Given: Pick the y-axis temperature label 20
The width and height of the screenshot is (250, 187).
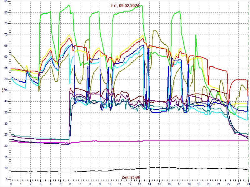Looking at the screenshot, I should 6,146.
